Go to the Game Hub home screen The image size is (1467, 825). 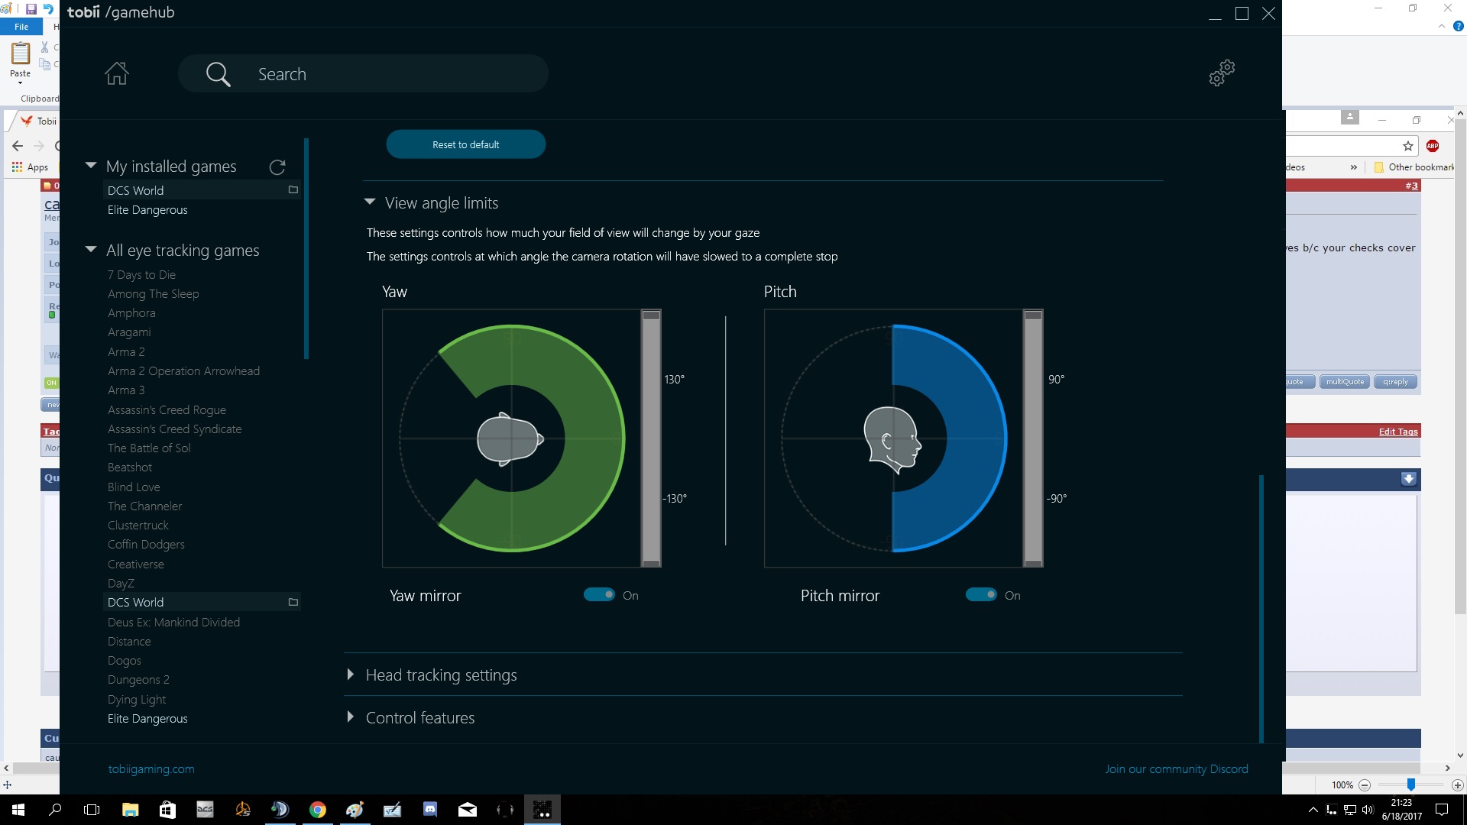click(117, 73)
